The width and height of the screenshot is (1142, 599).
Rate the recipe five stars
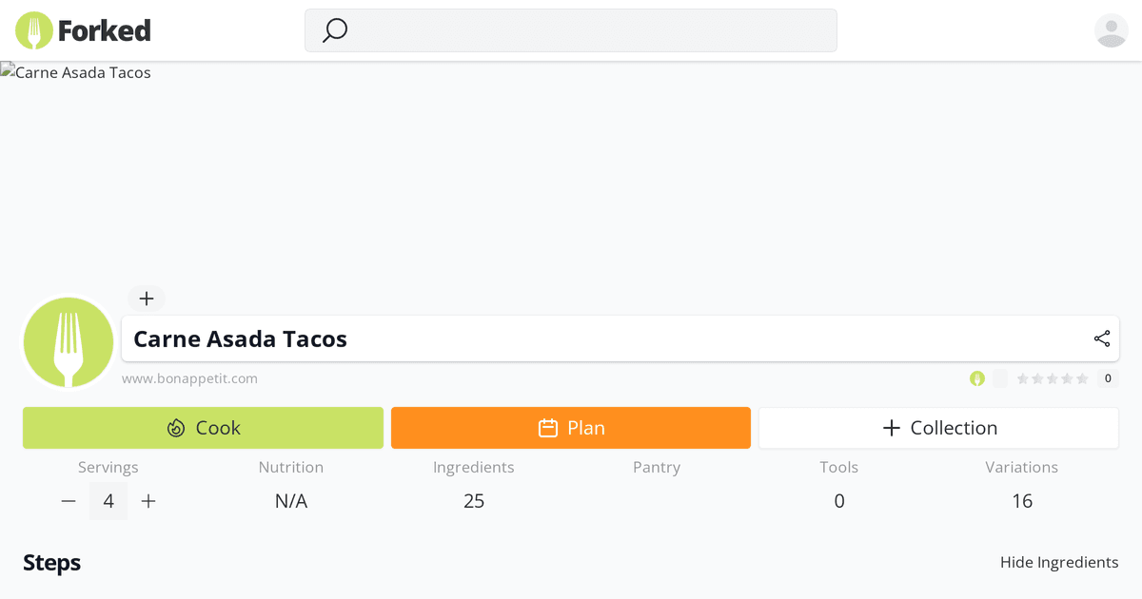coord(1082,378)
